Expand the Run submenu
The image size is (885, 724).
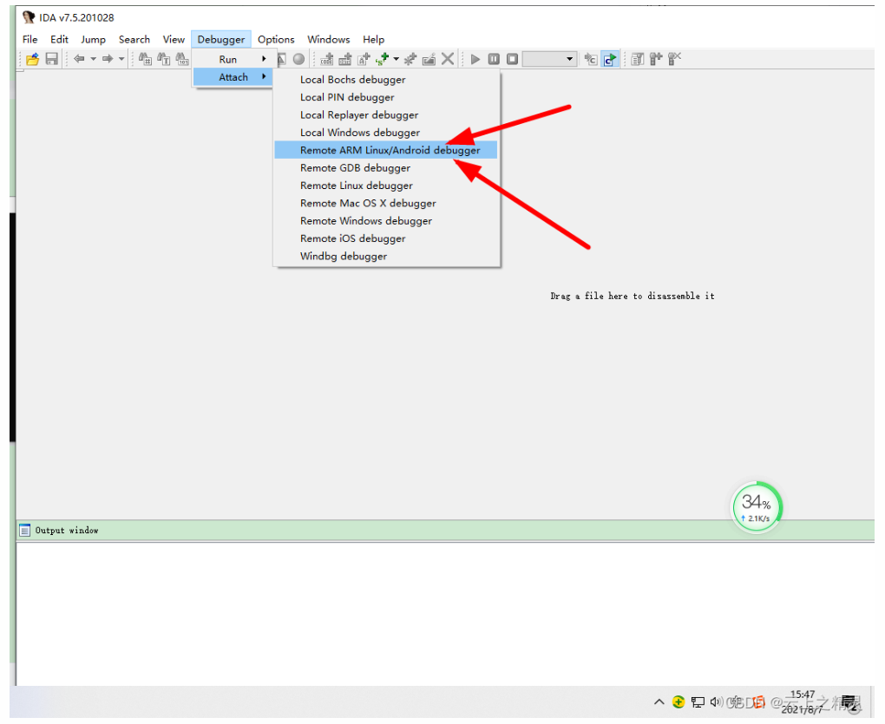233,59
